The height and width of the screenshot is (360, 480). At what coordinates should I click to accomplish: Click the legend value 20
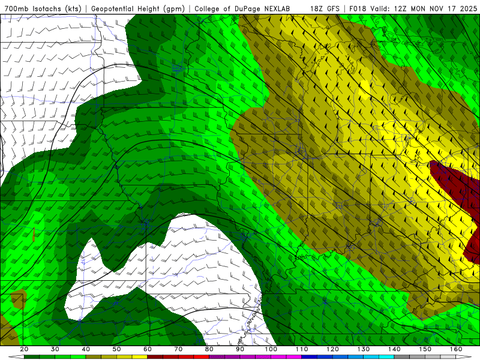[24, 349]
